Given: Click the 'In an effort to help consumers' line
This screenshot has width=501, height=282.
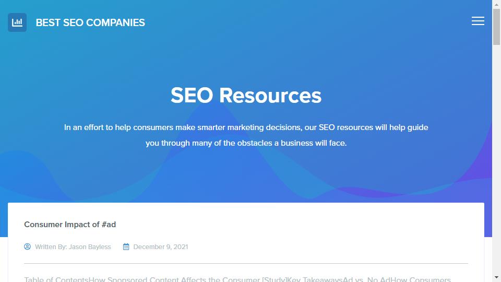Looking at the screenshot, I should (246, 127).
